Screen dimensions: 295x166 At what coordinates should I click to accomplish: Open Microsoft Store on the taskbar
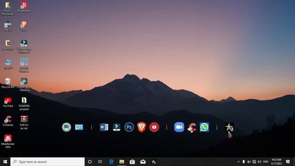coord(132,162)
